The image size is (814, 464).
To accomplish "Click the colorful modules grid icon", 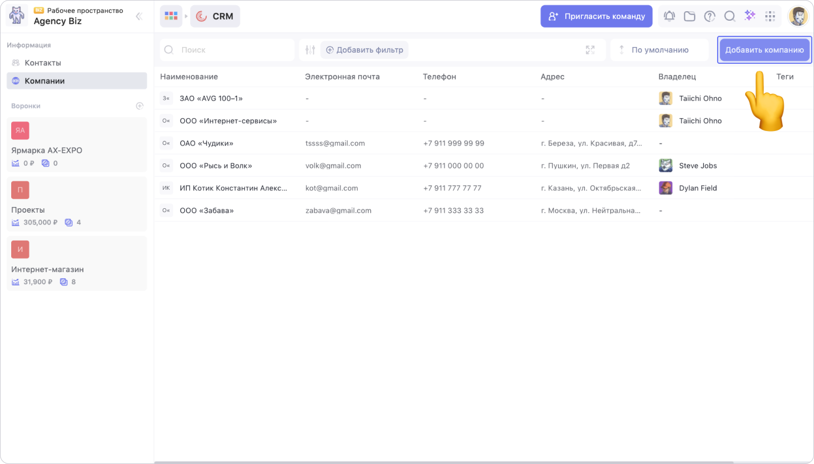I will (x=171, y=16).
